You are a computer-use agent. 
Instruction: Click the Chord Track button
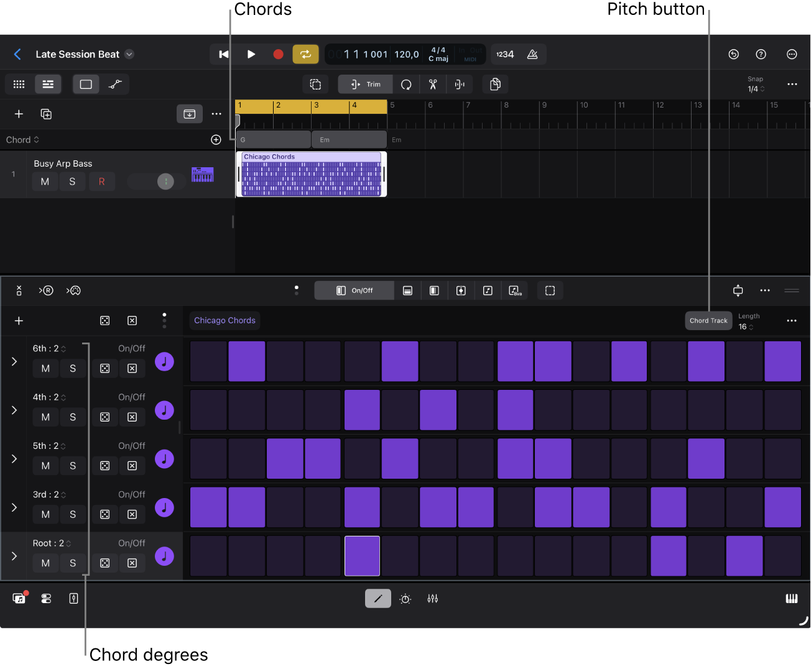[708, 320]
